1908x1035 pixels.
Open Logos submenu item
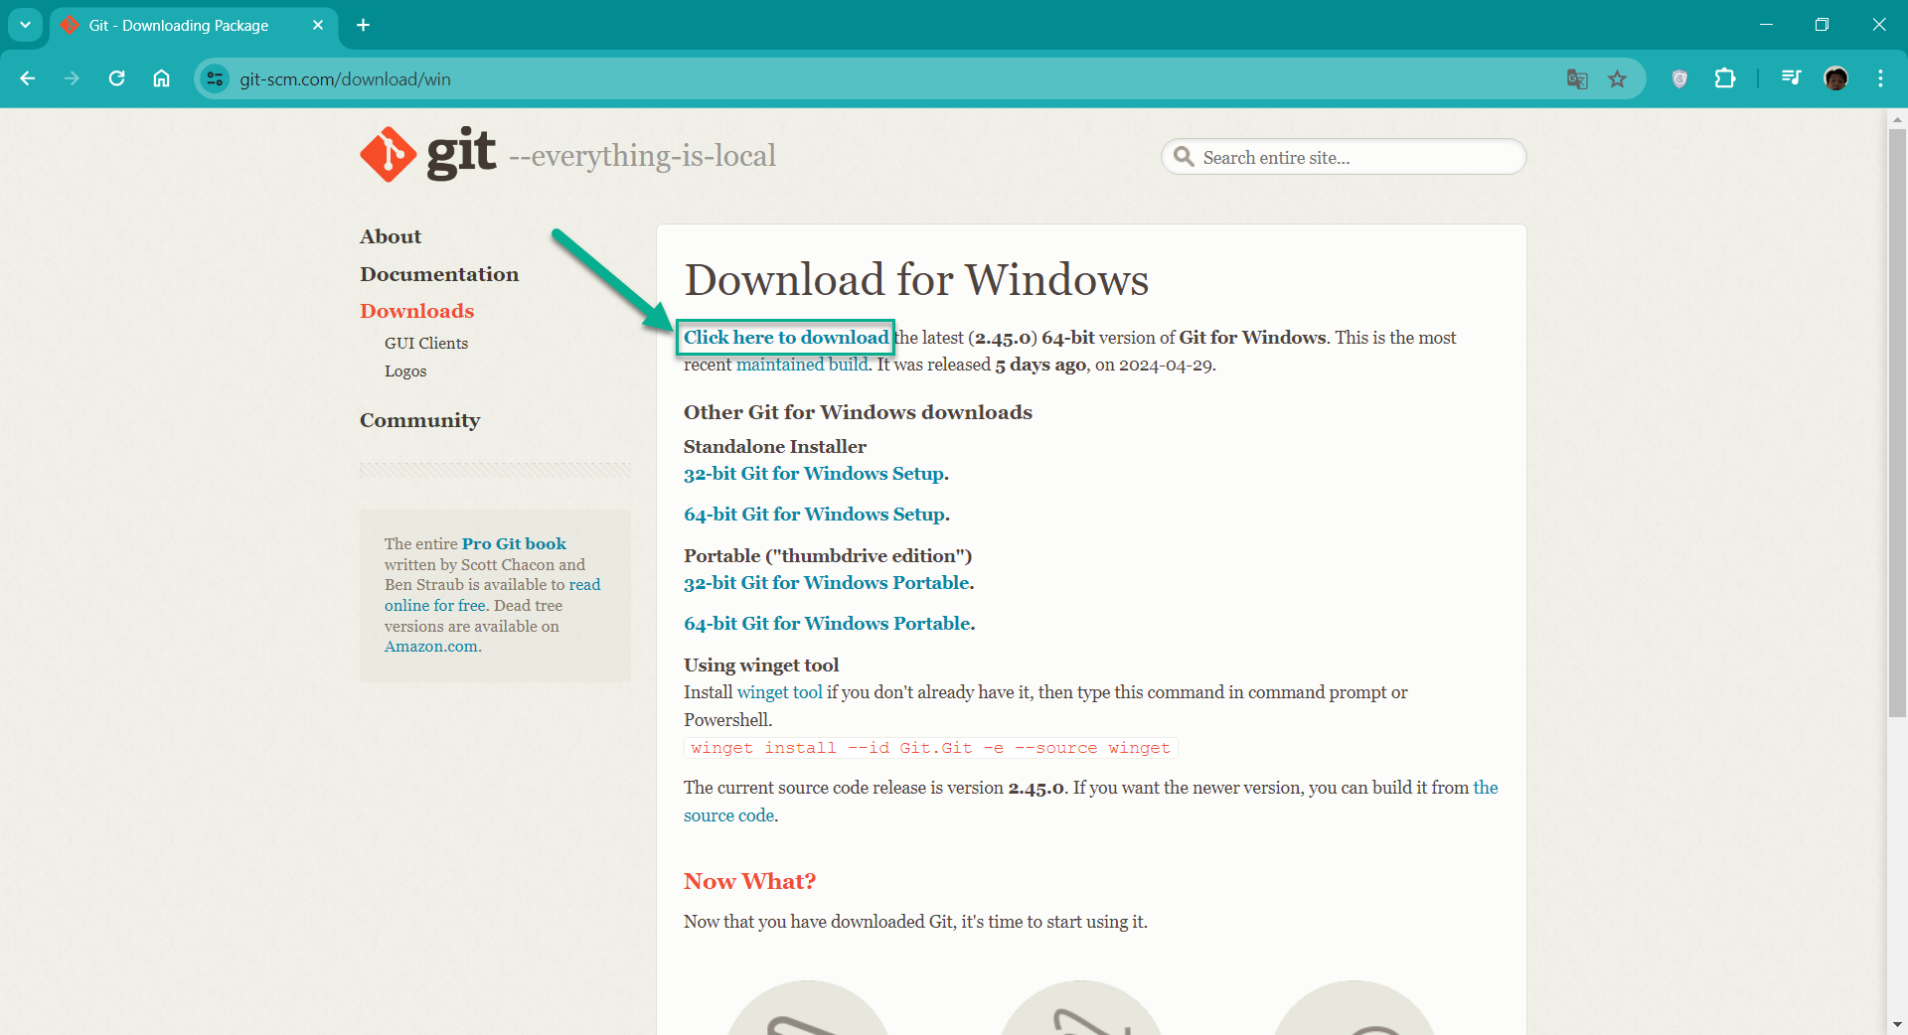[x=405, y=370]
